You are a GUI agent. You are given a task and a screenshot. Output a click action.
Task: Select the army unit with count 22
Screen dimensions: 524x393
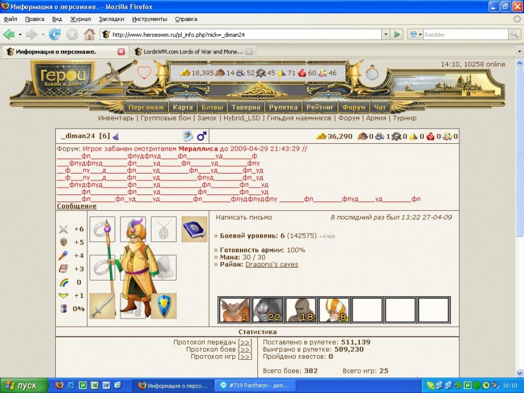(267, 310)
